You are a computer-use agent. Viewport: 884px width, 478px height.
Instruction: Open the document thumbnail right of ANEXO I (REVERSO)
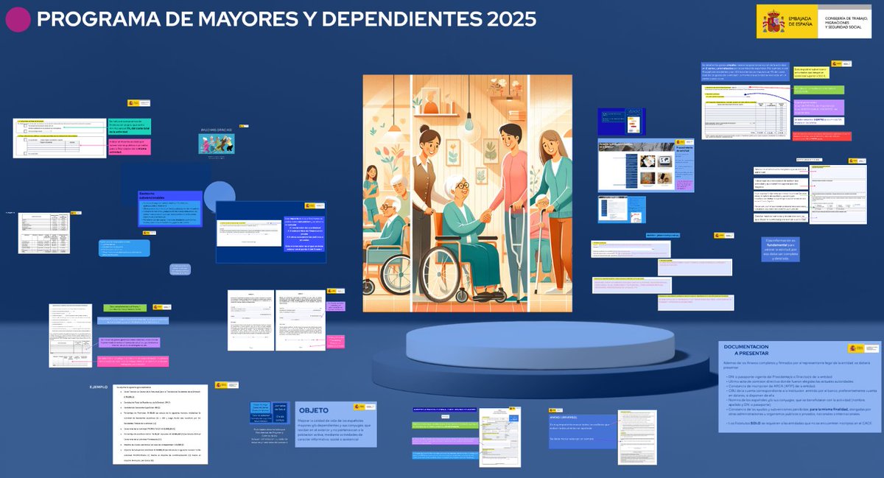636,437
